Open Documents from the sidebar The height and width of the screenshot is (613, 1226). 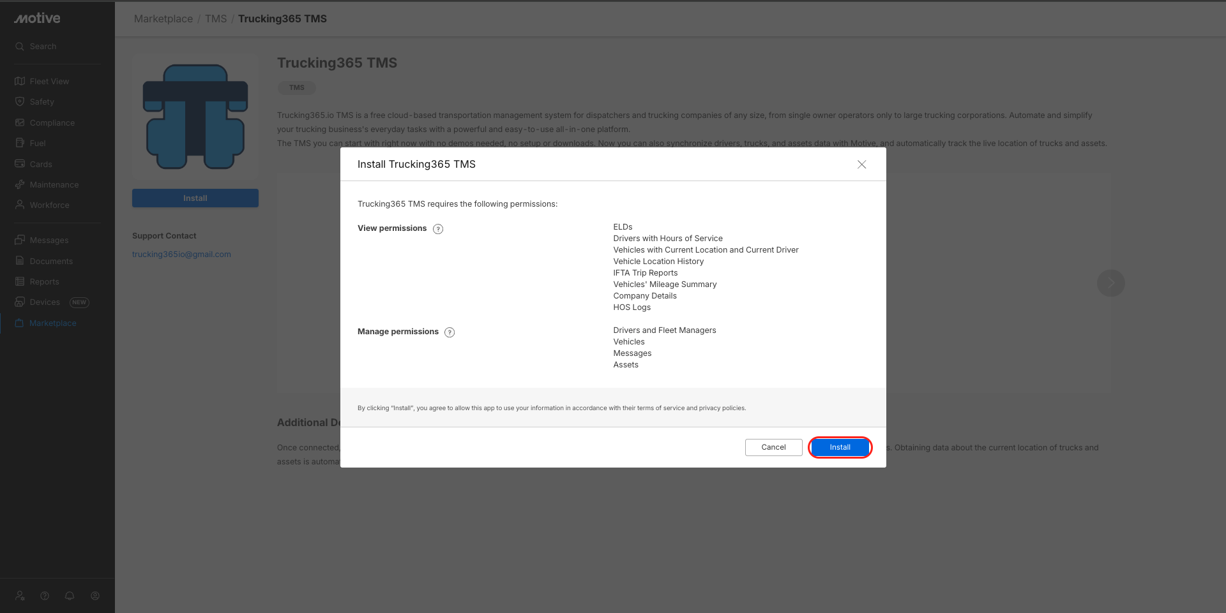coord(51,261)
